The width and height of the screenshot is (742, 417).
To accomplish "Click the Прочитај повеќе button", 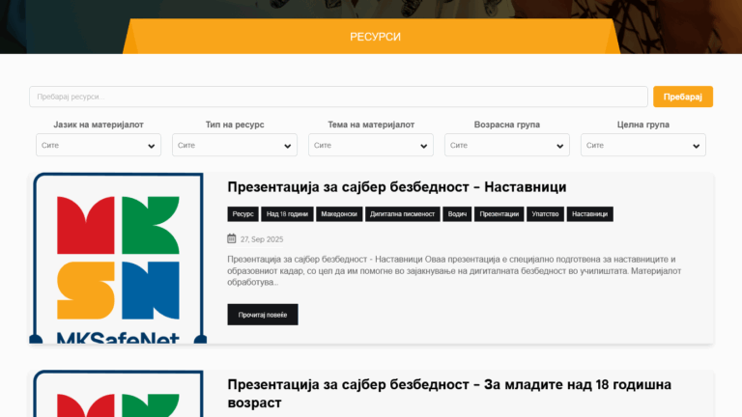I will click(263, 315).
